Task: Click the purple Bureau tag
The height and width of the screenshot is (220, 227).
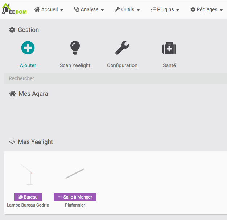Action: point(28,197)
